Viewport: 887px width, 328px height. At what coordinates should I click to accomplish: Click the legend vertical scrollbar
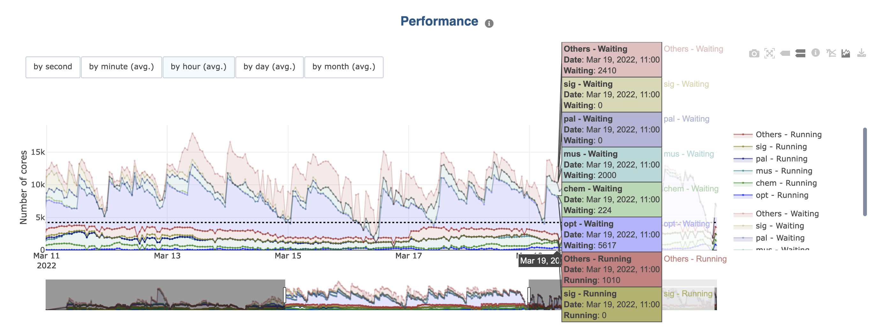point(865,172)
